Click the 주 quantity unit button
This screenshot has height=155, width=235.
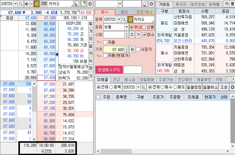coord(132,35)
